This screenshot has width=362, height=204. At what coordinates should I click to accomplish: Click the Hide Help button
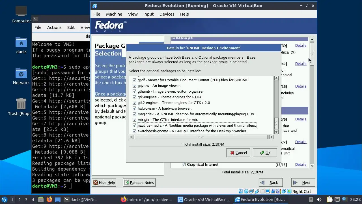point(104,182)
